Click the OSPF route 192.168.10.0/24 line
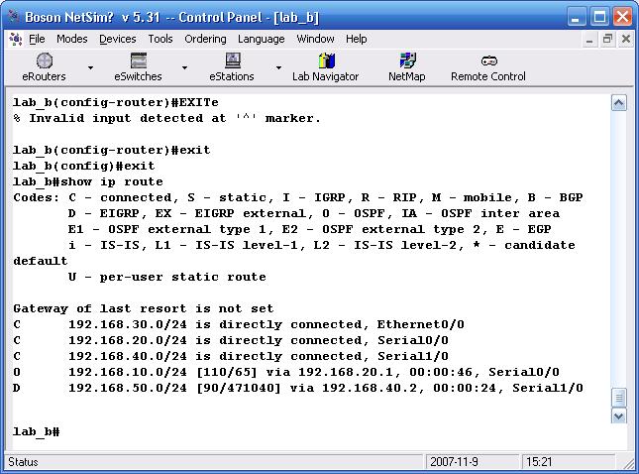This screenshot has height=474, width=639. [x=286, y=372]
